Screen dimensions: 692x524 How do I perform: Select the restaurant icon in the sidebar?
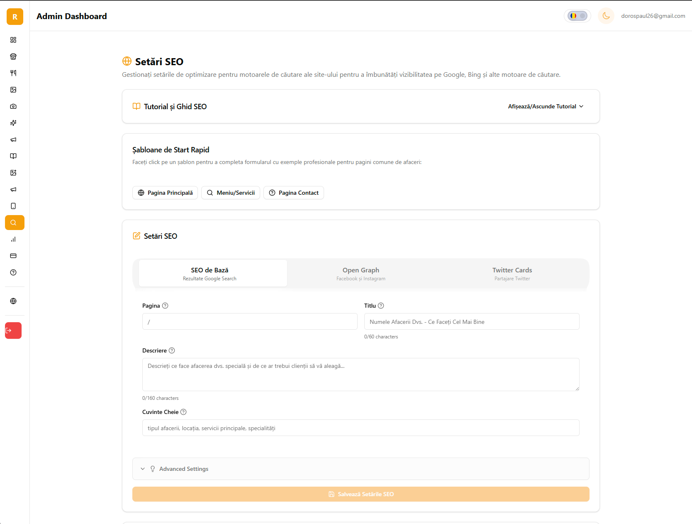pyautogui.click(x=13, y=56)
